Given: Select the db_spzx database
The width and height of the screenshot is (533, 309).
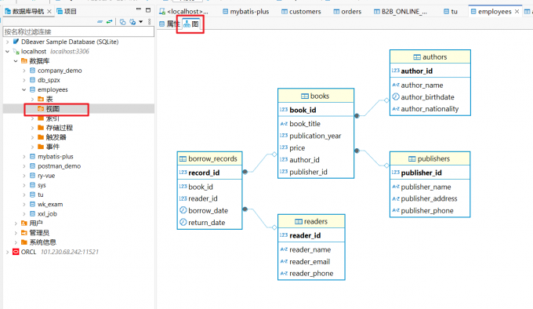Looking at the screenshot, I should click(49, 80).
